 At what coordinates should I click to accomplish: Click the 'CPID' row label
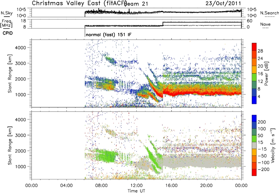pyautogui.click(x=8, y=33)
